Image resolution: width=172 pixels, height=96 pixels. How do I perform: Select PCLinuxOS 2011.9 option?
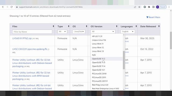tap(107, 81)
